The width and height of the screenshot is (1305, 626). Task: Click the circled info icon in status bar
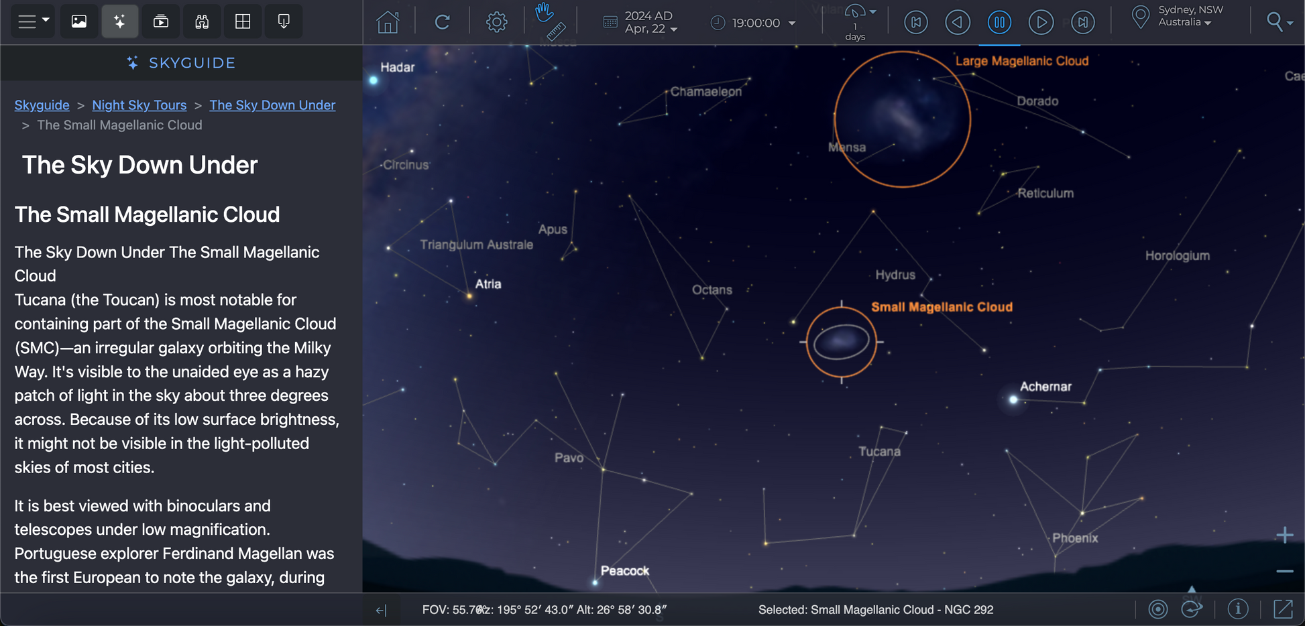click(1237, 609)
